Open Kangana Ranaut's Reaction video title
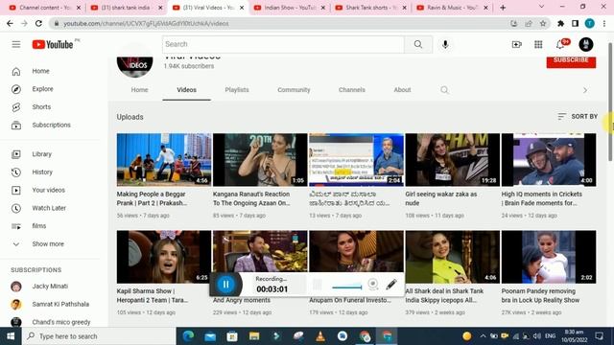Screen dimensions: 614x345 (251, 198)
